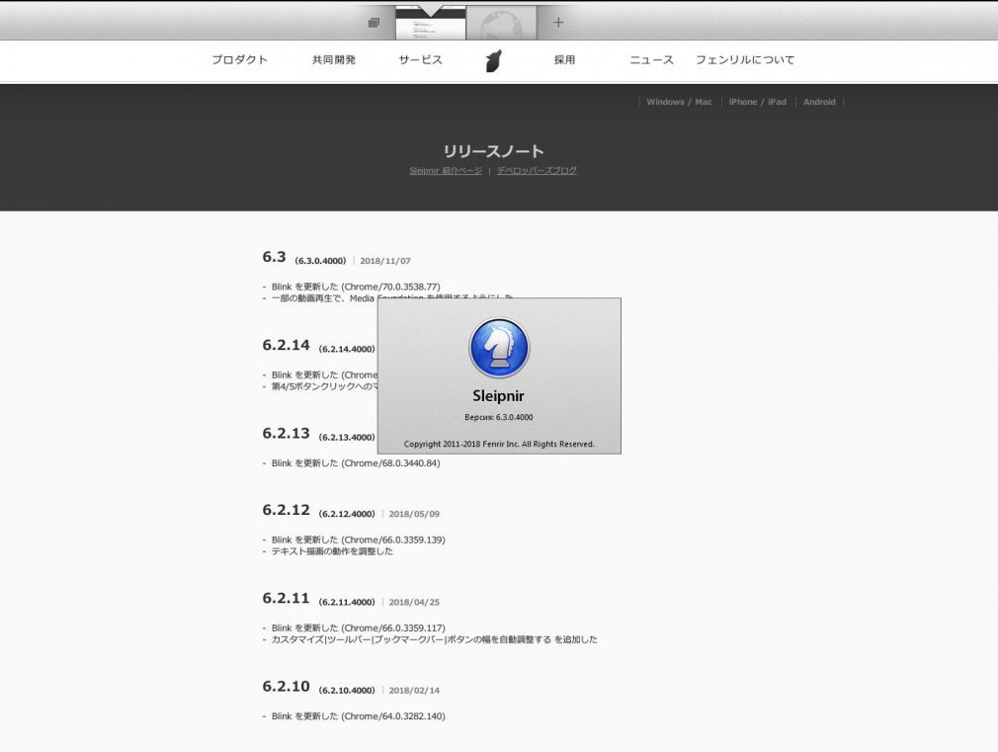
Task: Follow the デベロッパーズブログ link
Action: click(x=537, y=171)
